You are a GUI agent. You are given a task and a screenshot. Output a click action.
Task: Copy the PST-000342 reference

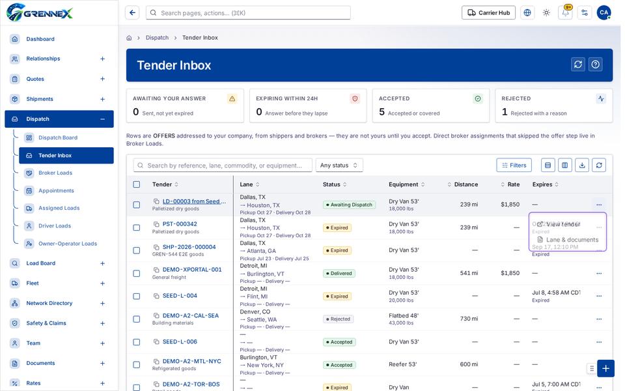(x=156, y=224)
